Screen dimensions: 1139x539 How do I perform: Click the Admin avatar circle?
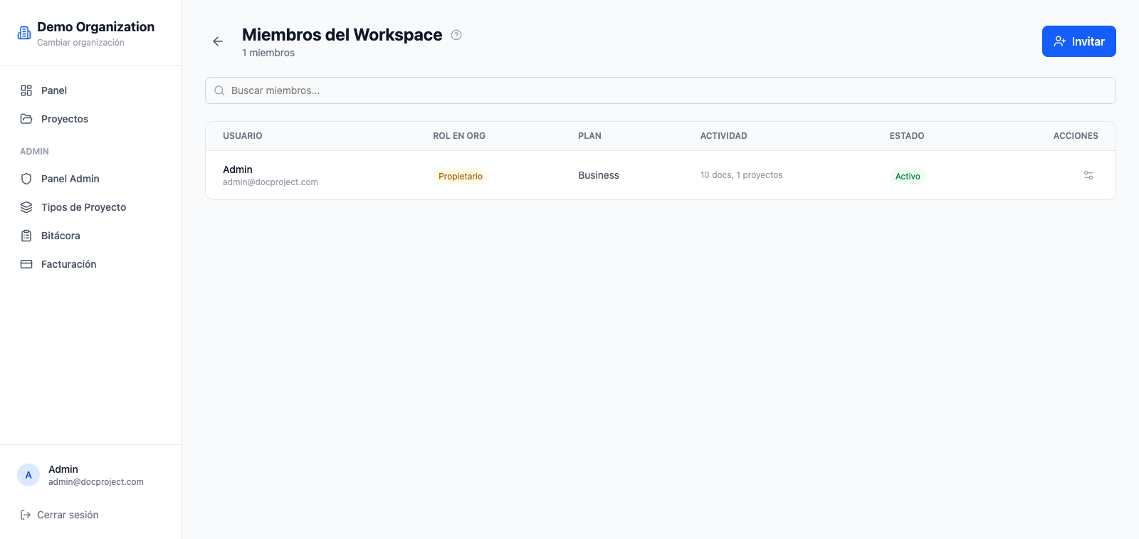28,475
